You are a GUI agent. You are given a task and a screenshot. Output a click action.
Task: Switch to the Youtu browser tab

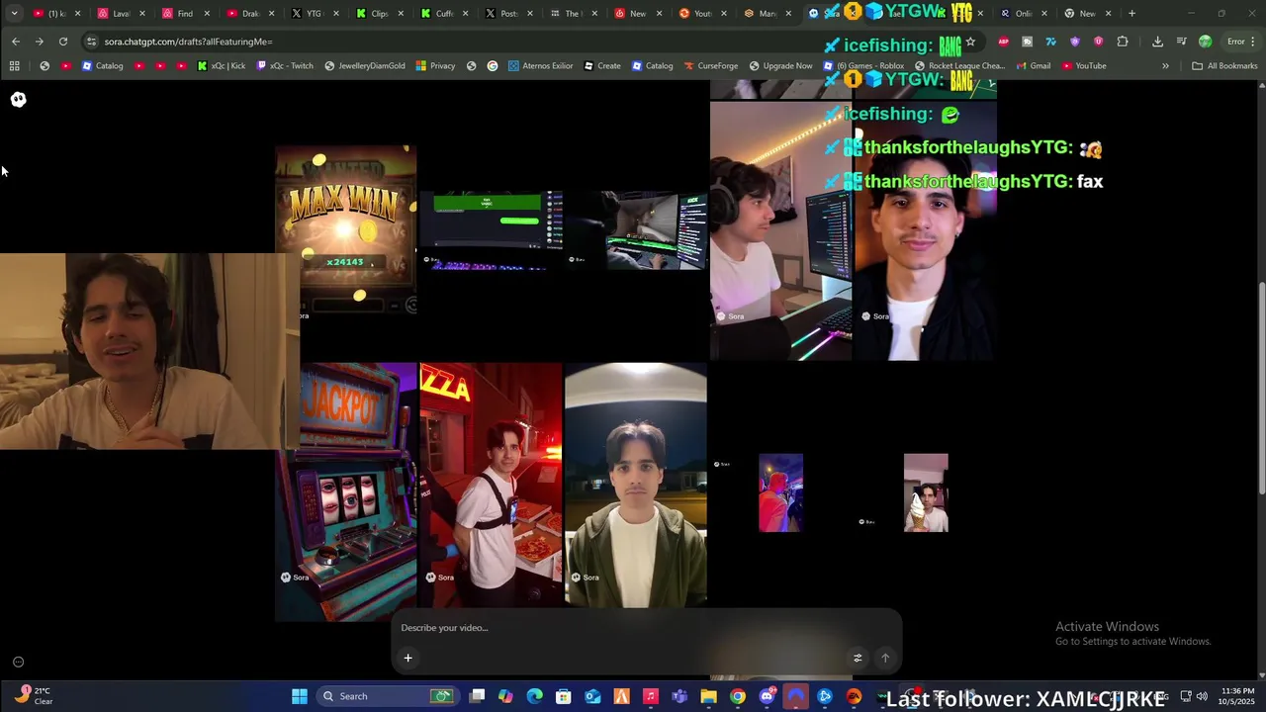tap(702, 13)
